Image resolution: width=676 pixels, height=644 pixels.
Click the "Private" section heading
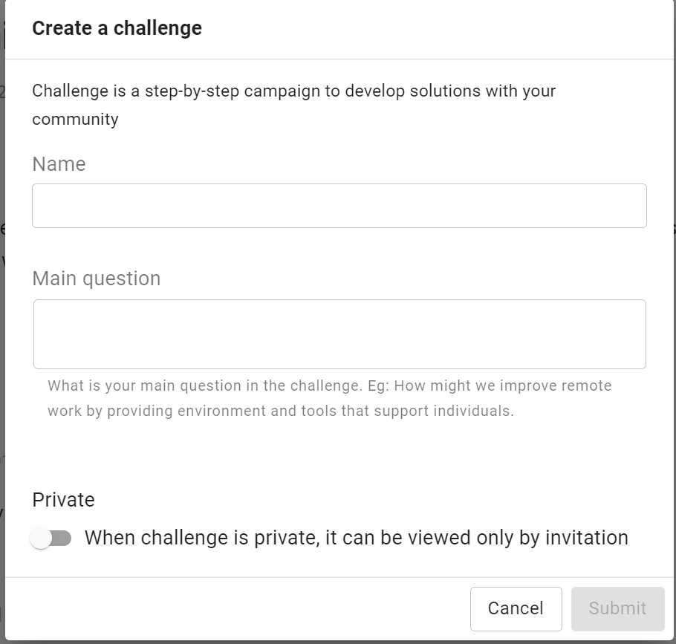click(x=63, y=500)
